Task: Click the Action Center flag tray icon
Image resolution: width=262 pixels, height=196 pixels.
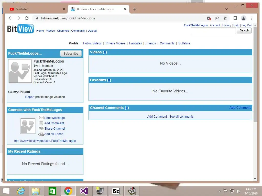Action: (225, 191)
